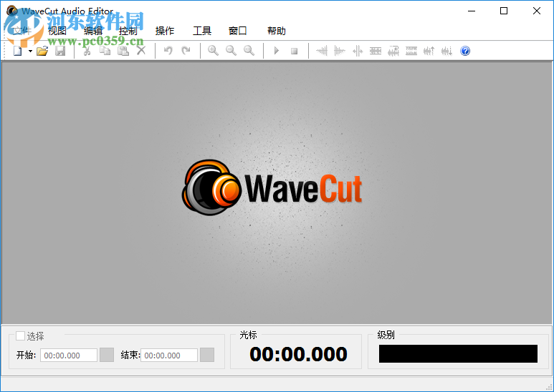Undo the last action
Screen dimensions: 554x392
point(168,51)
